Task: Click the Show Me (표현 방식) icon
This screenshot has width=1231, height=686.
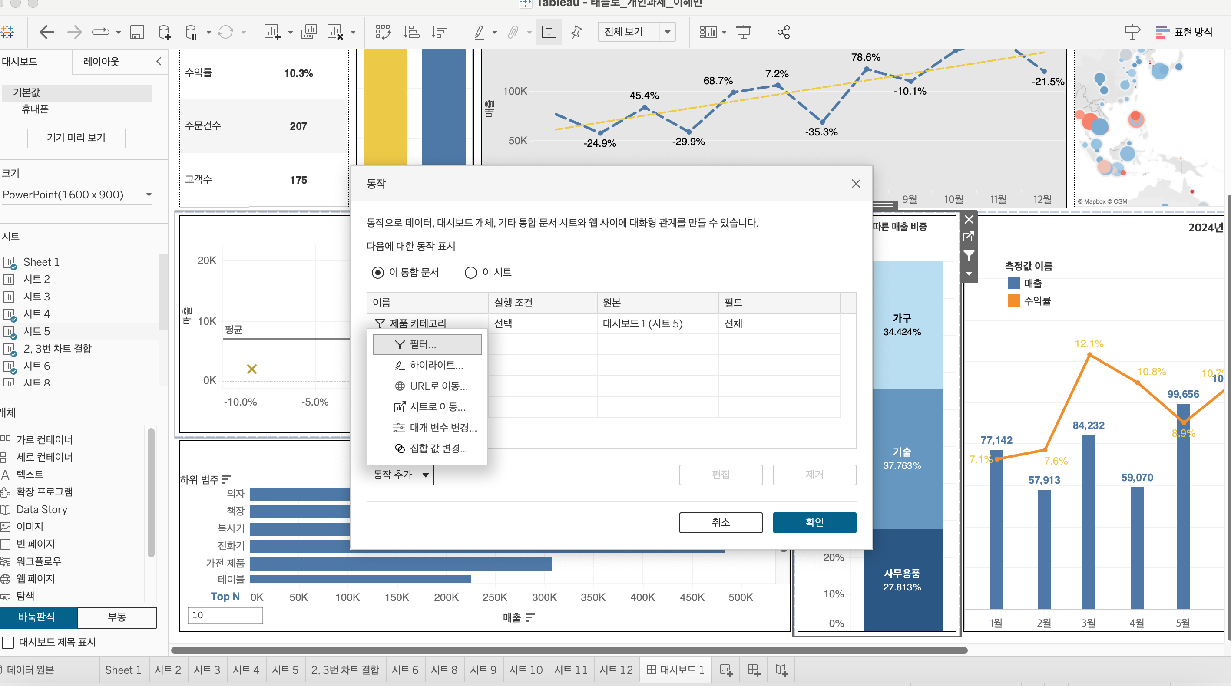Action: pyautogui.click(x=1184, y=33)
